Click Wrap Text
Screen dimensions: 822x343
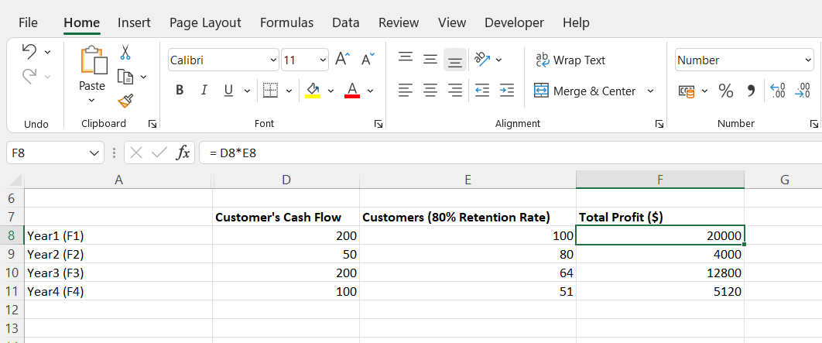click(570, 60)
